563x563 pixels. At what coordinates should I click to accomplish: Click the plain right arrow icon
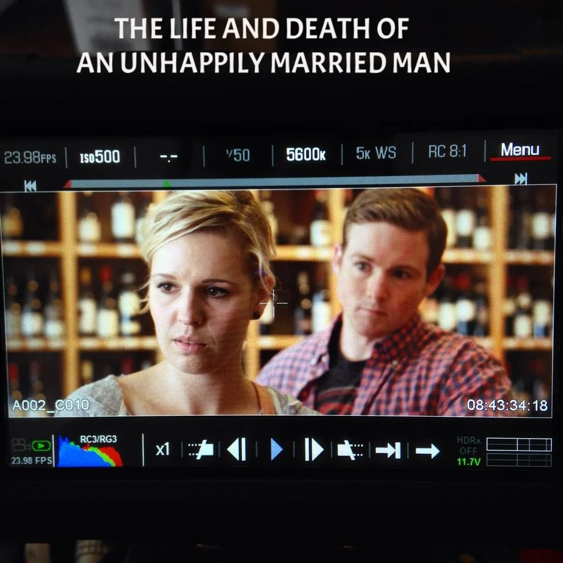pos(428,451)
